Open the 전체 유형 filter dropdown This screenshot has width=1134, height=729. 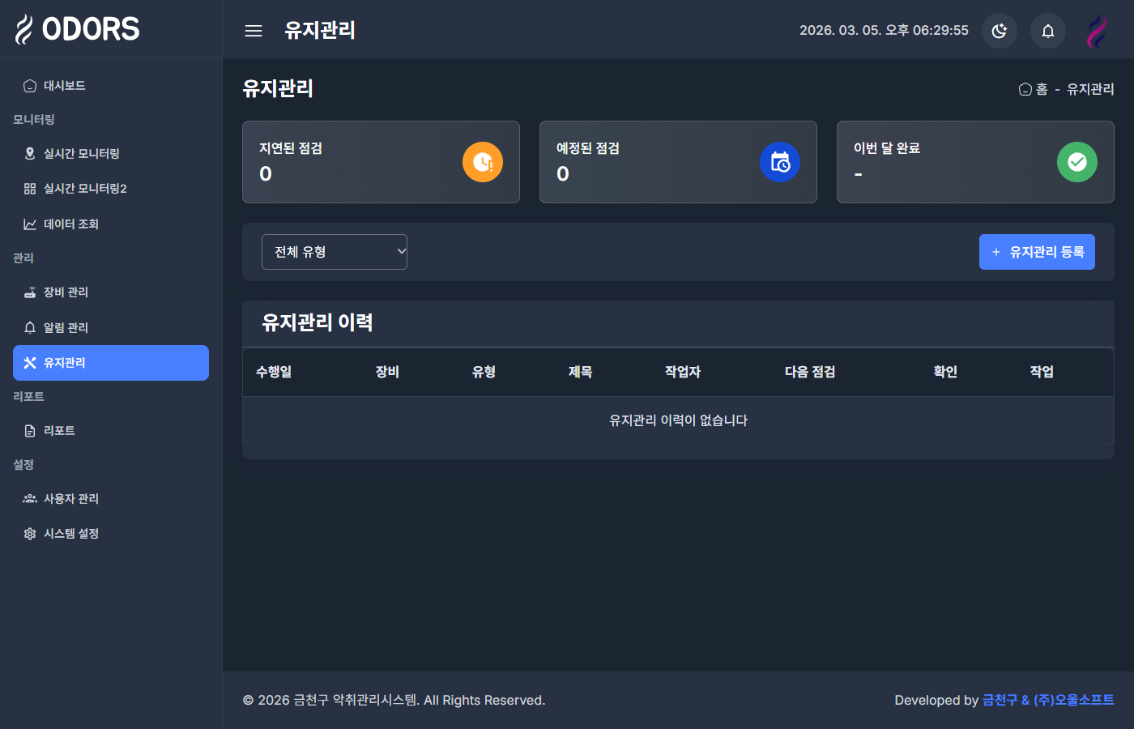335,252
